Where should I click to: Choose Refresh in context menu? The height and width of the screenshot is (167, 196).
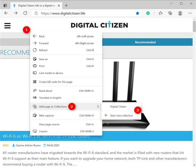point(66,50)
